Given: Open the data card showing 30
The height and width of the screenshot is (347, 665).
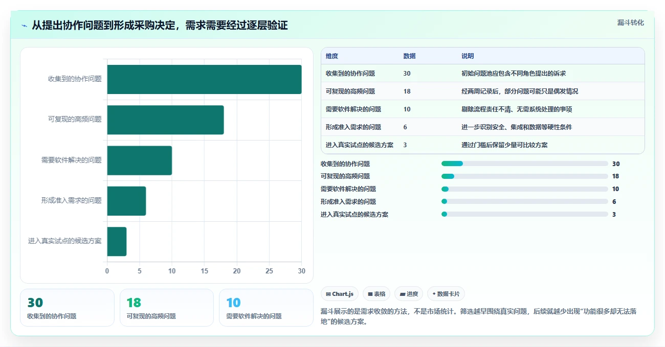Looking at the screenshot, I should click(x=67, y=308).
